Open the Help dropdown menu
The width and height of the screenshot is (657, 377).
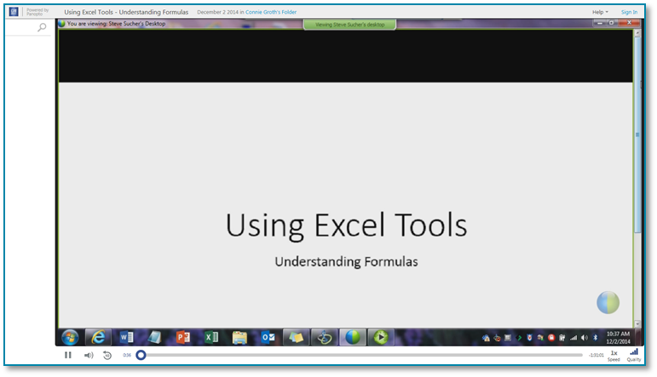(600, 12)
